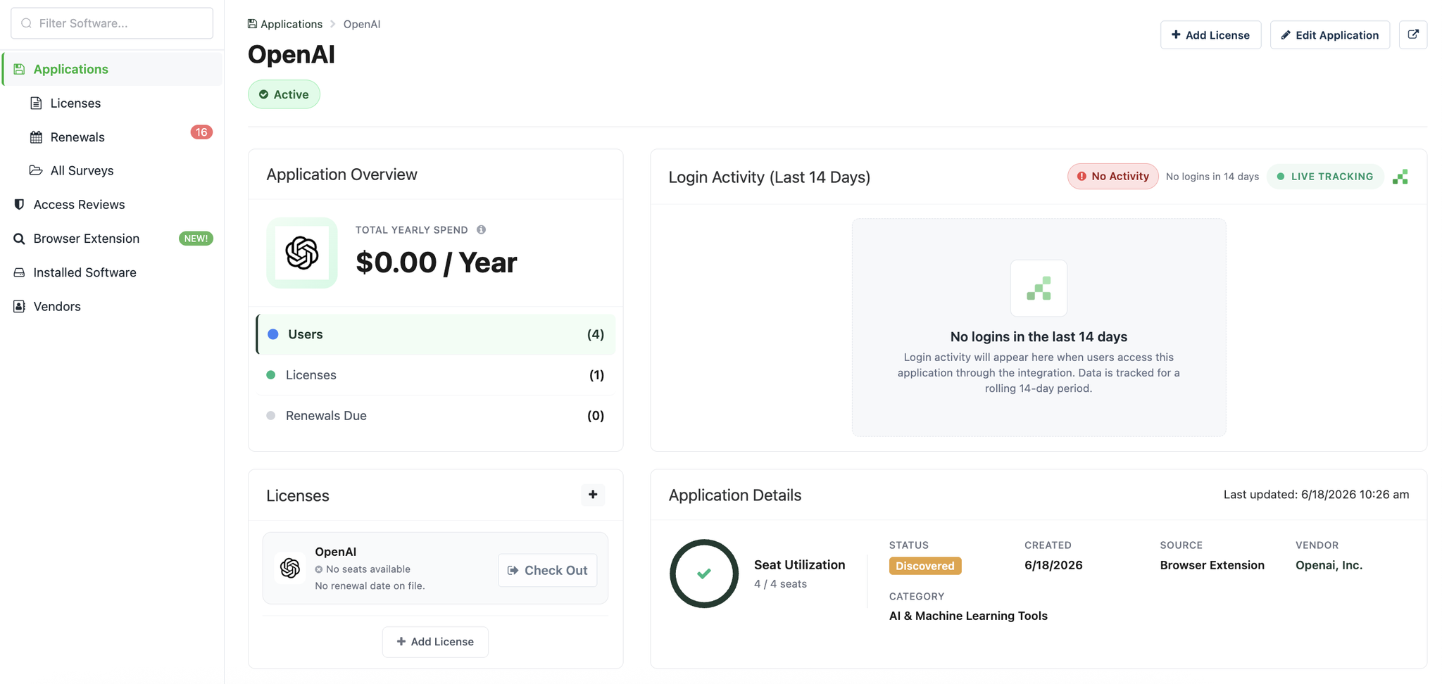This screenshot has width=1442, height=684.
Task: Click the No Activity badge
Action: point(1112,177)
